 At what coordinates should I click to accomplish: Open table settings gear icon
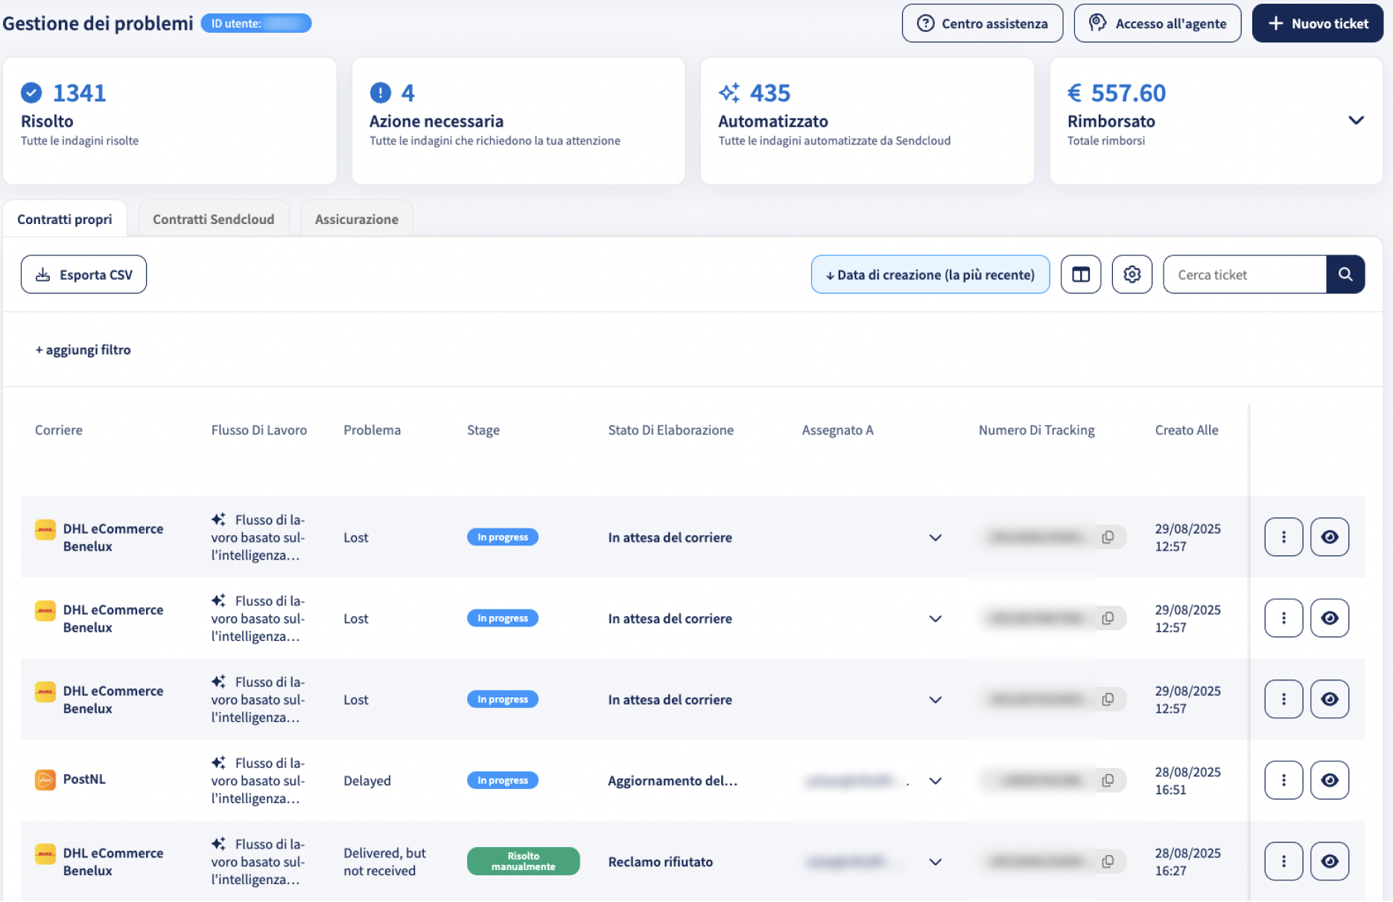tap(1132, 275)
